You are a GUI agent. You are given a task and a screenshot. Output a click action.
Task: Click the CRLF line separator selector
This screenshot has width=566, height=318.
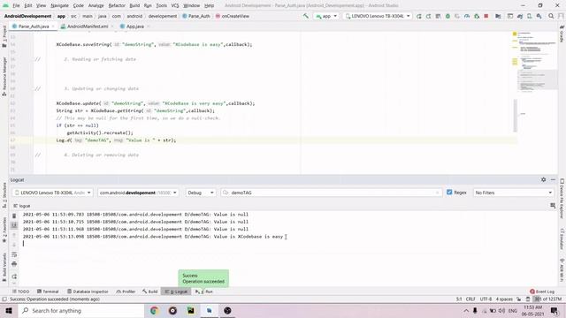[x=470, y=299]
